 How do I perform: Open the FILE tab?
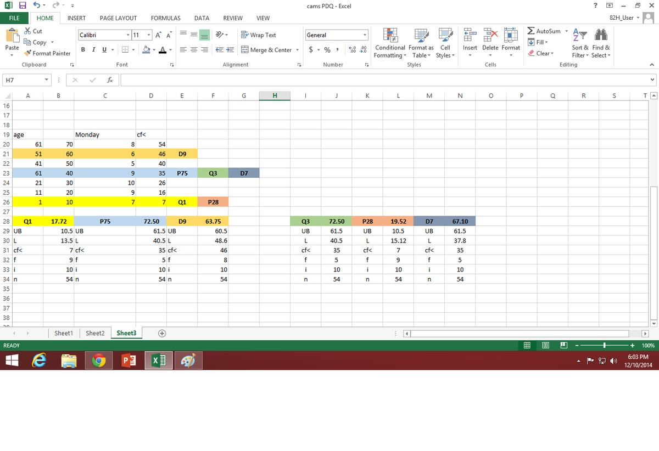tap(14, 18)
